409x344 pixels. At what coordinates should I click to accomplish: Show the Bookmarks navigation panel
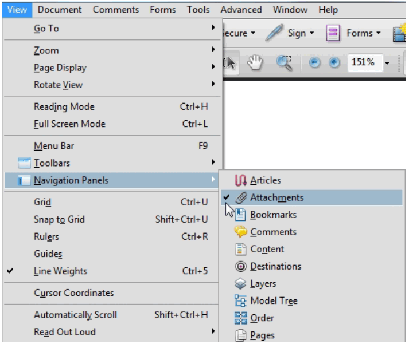pos(273,215)
